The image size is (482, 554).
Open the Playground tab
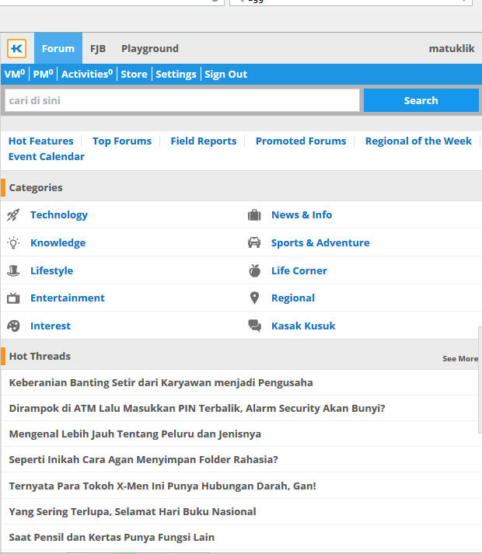149,48
